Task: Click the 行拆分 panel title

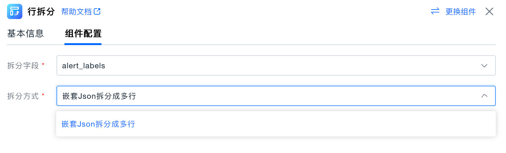Action: (41, 12)
